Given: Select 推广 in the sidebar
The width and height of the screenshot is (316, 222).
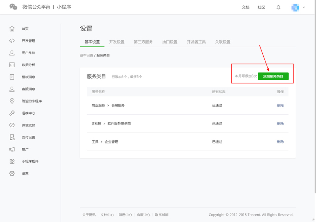Looking at the screenshot, I should (x=25, y=149).
